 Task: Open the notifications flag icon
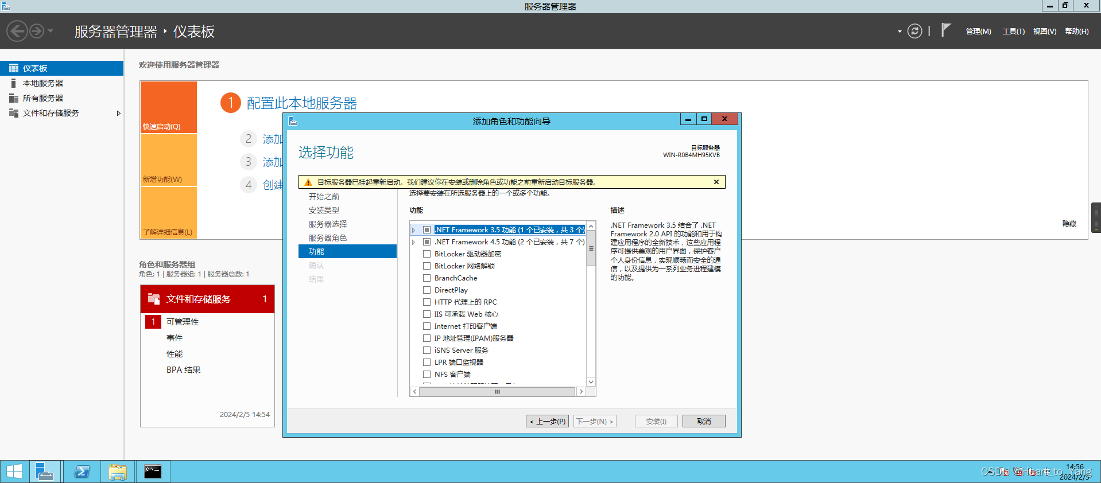[x=946, y=30]
